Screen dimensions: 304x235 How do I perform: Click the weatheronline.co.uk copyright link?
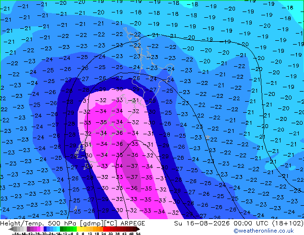[264, 231]
